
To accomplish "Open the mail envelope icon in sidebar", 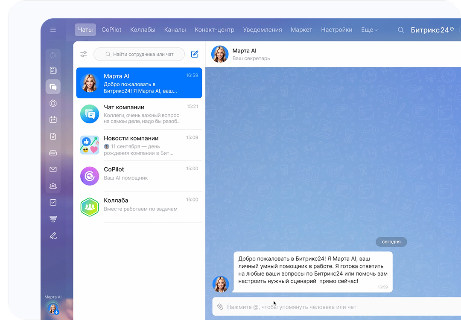I will click(53, 169).
